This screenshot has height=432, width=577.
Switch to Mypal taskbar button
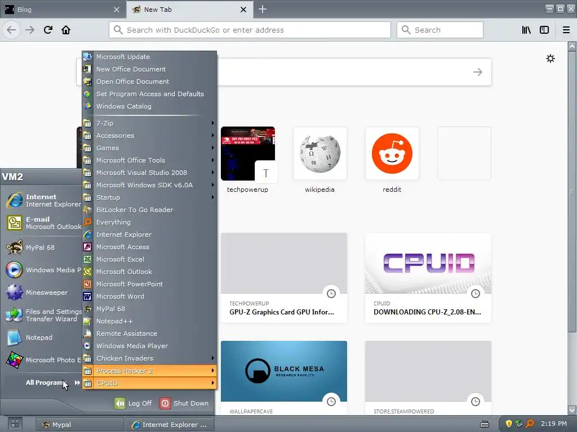[x=79, y=424]
